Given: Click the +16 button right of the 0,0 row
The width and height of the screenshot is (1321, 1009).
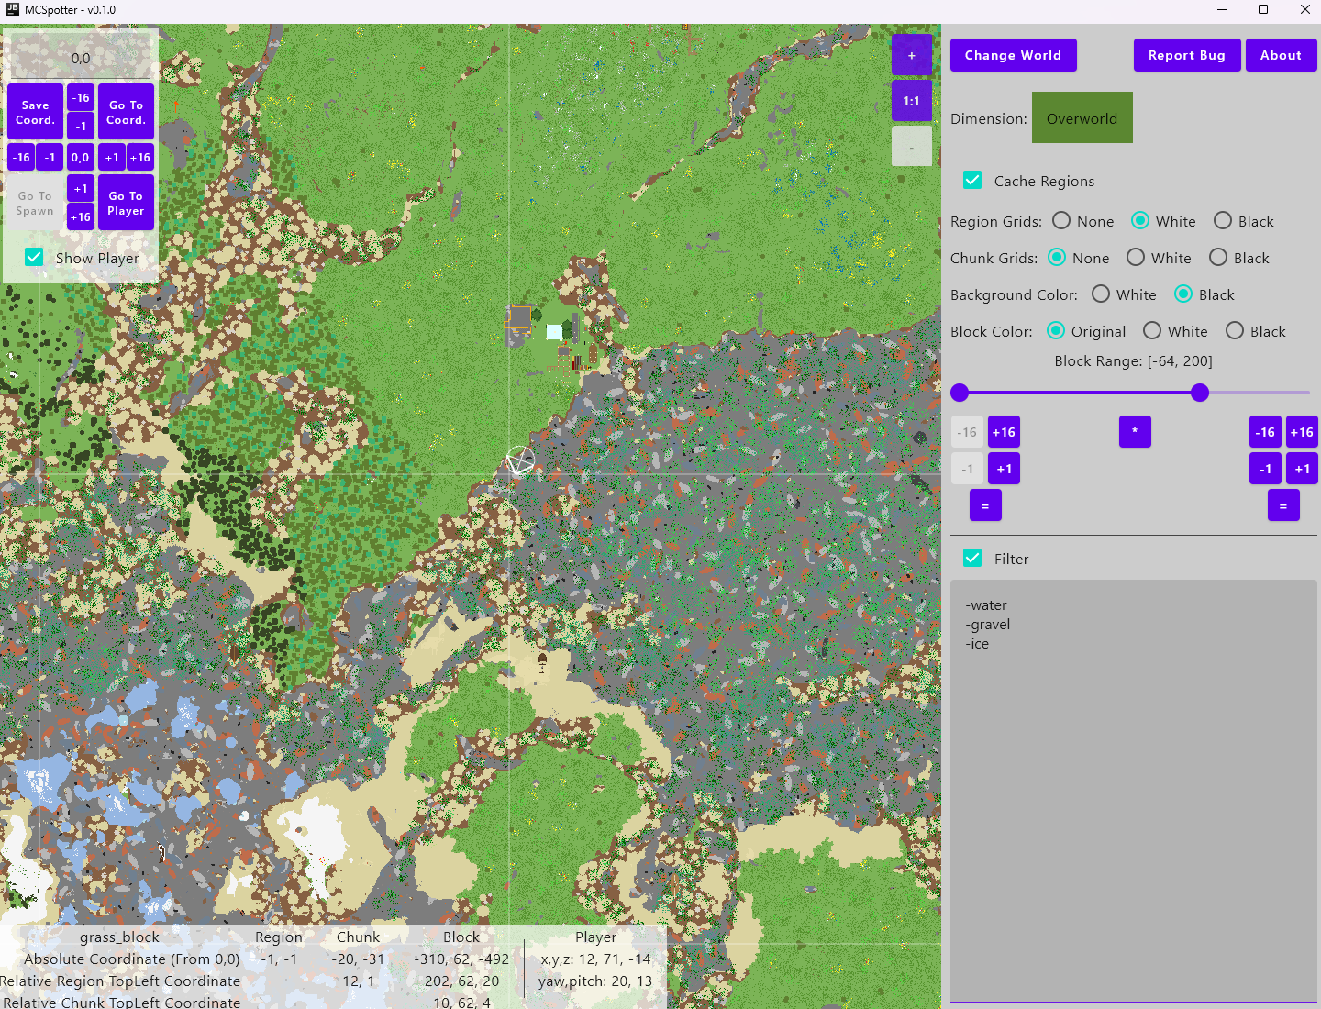Looking at the screenshot, I should (140, 157).
